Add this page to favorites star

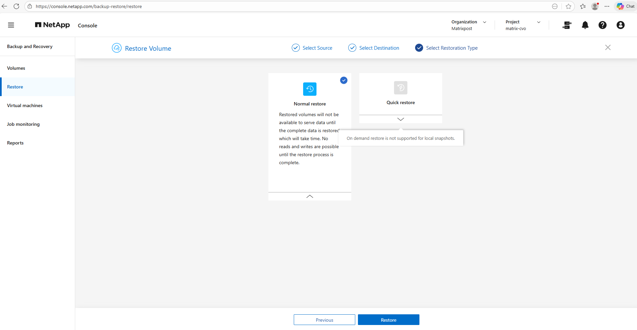click(x=568, y=6)
